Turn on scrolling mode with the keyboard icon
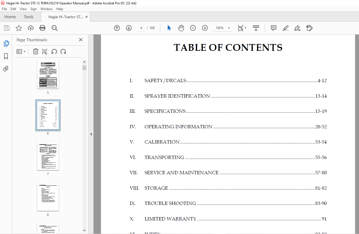 point(256,28)
